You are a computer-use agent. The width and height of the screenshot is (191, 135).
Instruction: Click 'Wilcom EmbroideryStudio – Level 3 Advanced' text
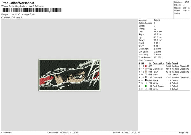click(x=23, y=6)
